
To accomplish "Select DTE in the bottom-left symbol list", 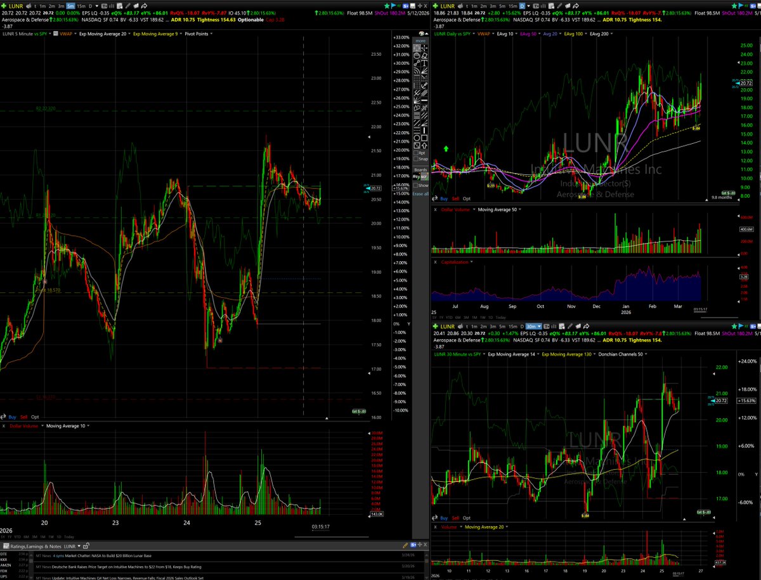I will coord(4,554).
